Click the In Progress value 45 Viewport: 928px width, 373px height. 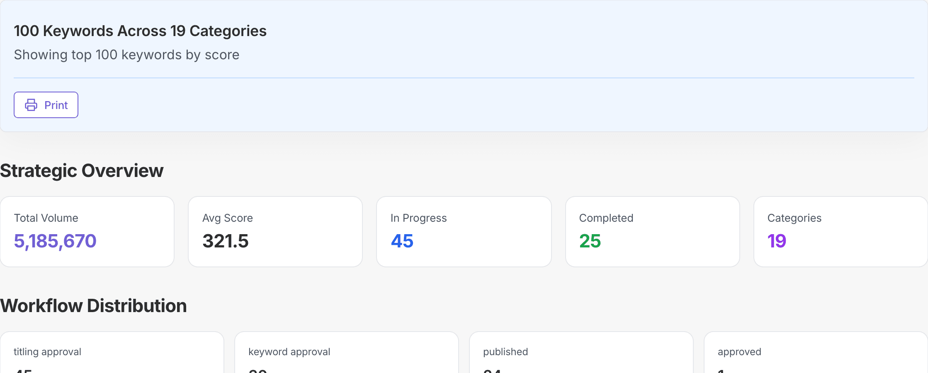(x=401, y=242)
